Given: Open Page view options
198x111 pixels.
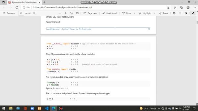Looking at the screenshot, I should tap(90, 13).
